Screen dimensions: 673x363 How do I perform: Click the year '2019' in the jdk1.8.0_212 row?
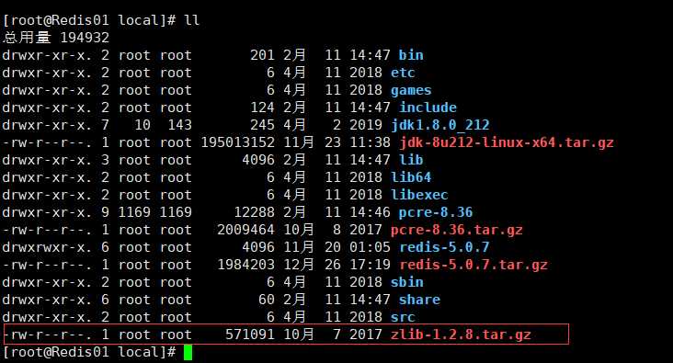click(x=366, y=125)
